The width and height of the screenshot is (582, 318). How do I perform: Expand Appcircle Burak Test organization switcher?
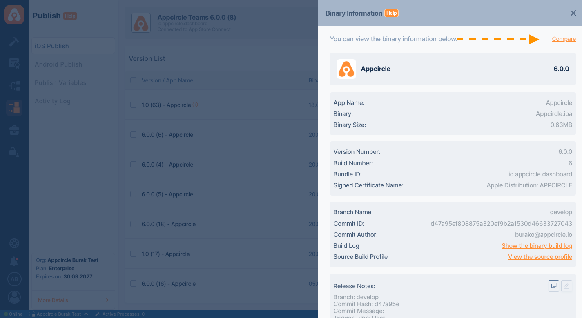point(59,314)
